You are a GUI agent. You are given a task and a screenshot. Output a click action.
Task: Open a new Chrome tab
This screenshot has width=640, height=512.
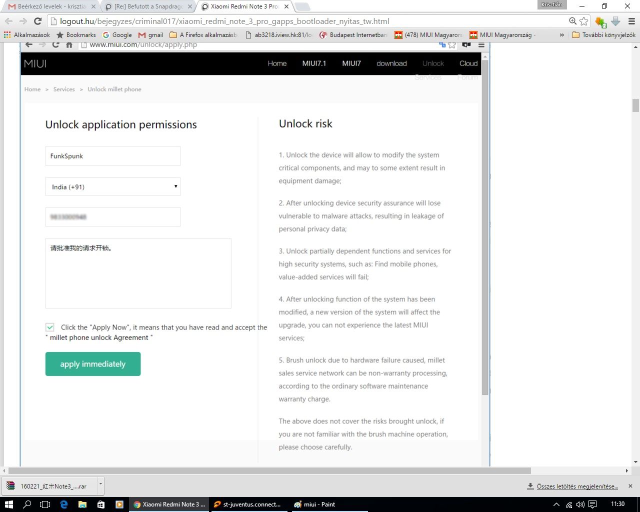click(x=302, y=6)
